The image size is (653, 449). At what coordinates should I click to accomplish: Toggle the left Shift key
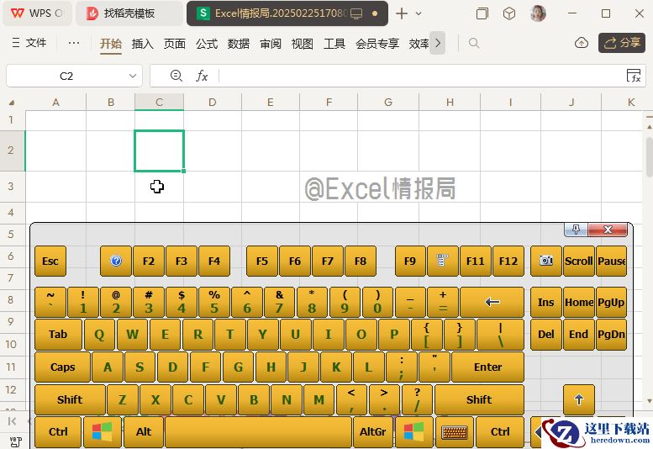70,399
